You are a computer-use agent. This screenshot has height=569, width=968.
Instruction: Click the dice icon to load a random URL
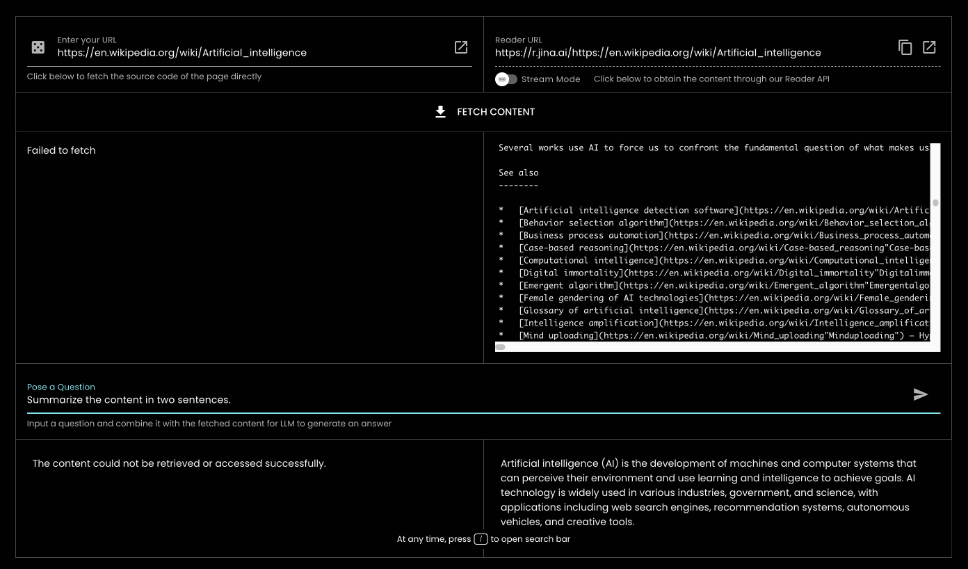point(38,47)
